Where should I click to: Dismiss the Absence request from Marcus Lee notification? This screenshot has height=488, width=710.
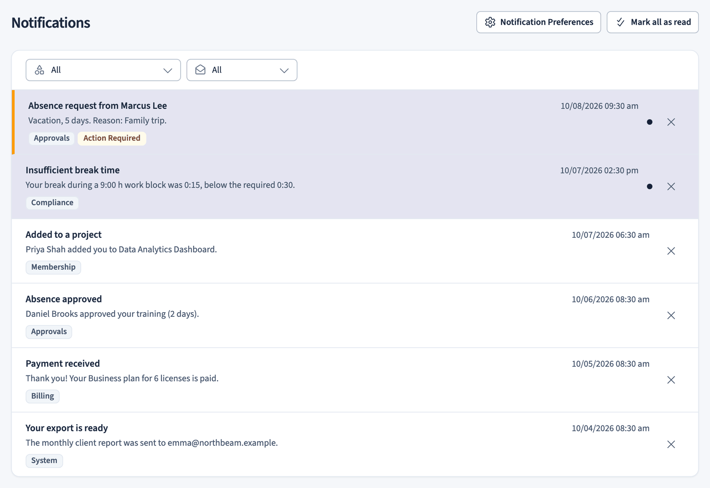[x=671, y=122]
